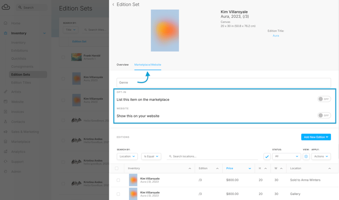Toggle Show this on your website

(x=324, y=115)
